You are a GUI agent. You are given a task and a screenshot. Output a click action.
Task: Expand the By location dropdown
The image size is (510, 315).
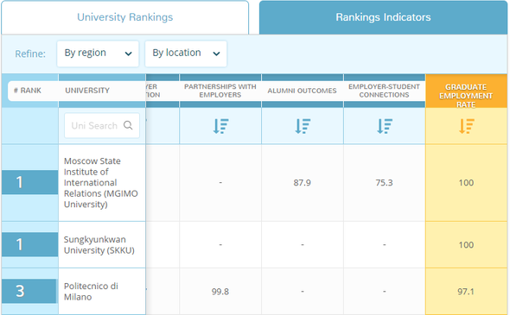(186, 54)
